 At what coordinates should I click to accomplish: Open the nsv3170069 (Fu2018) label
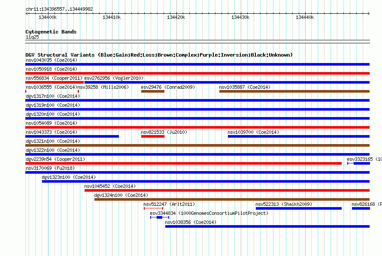(50, 168)
